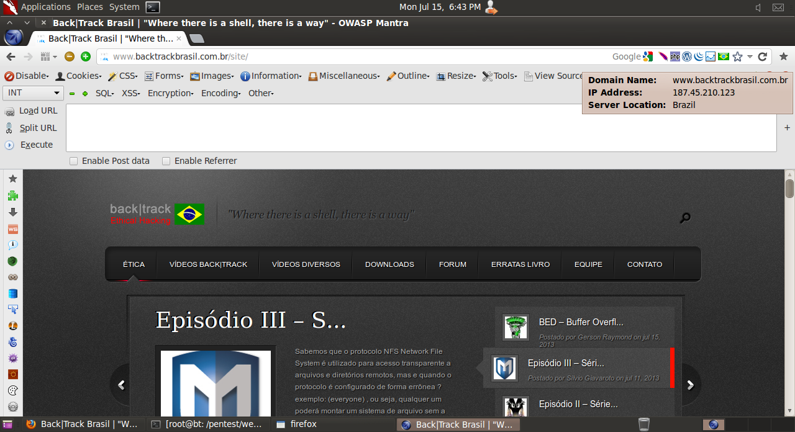Click the info speech bubble sidebar icon

12,245
